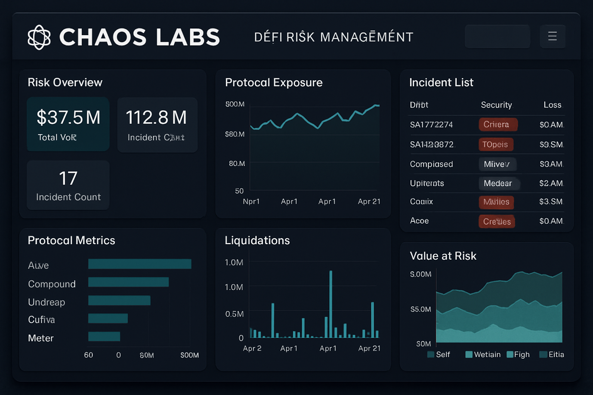Expand the Incident List panel
Image resolution: width=593 pixels, height=395 pixels.
(441, 82)
